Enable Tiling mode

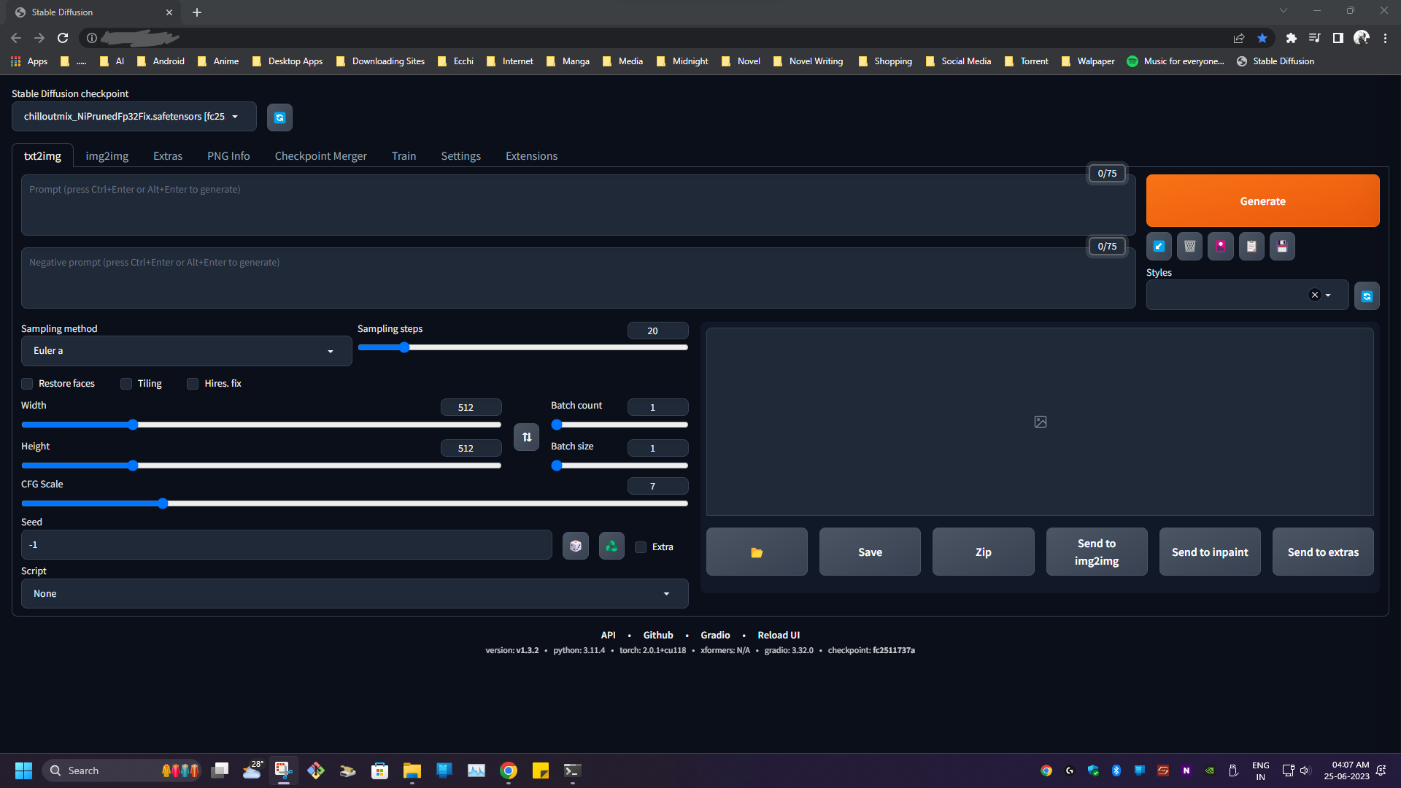[126, 383]
